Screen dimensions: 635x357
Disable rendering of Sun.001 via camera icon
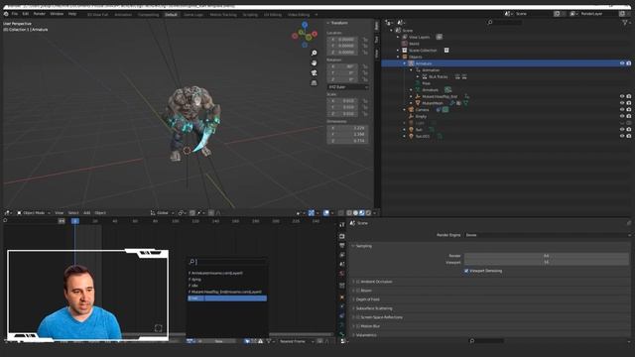629,137
